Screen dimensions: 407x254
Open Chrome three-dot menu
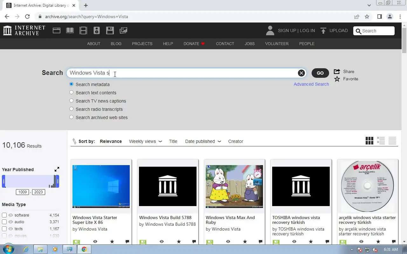400,17
